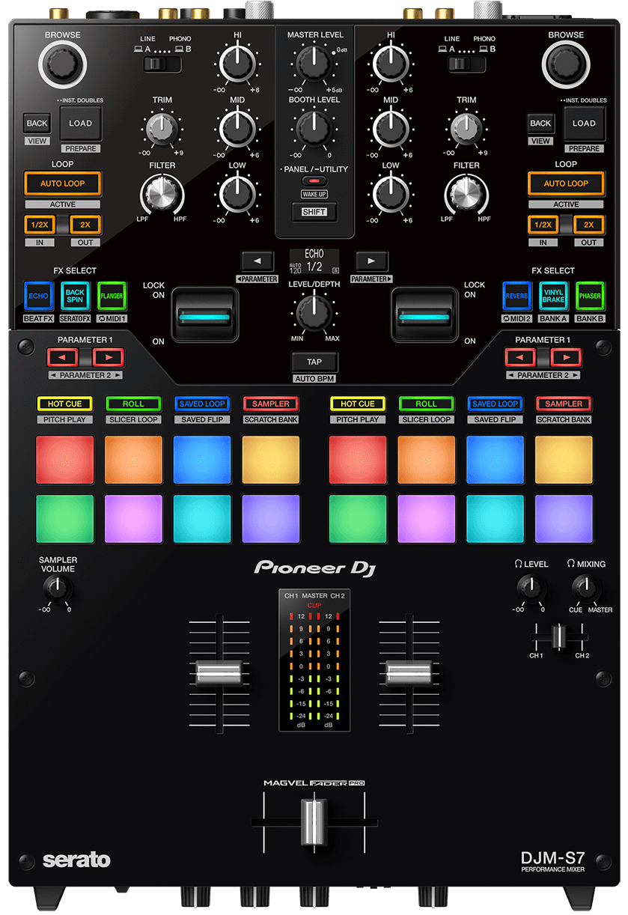The image size is (628, 915).
Task: Double the right deck loop with 2X button
Action: [589, 225]
